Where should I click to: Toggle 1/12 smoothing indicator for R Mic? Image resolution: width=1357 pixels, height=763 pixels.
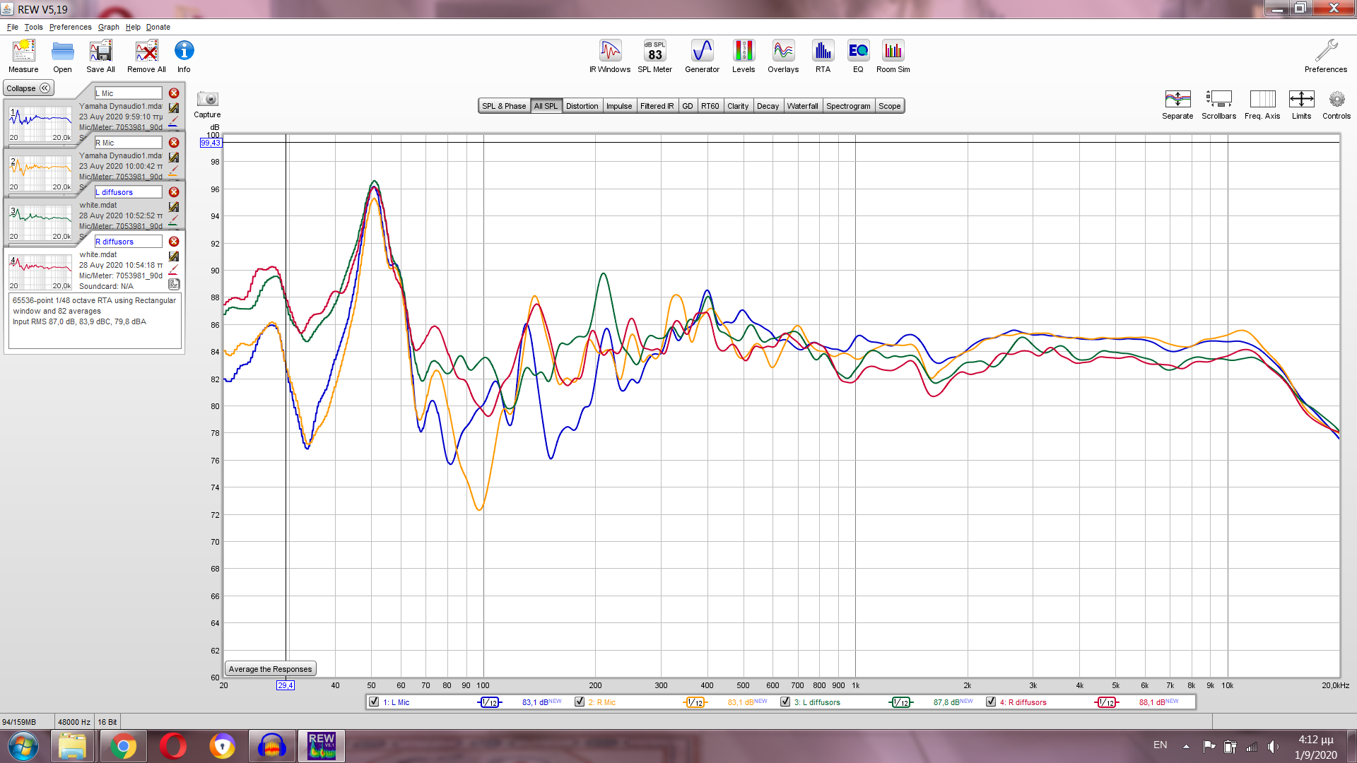pyautogui.click(x=695, y=702)
